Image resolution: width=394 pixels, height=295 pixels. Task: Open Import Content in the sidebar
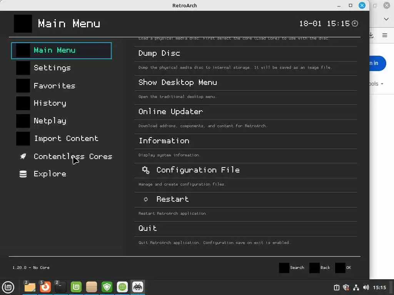pos(66,138)
